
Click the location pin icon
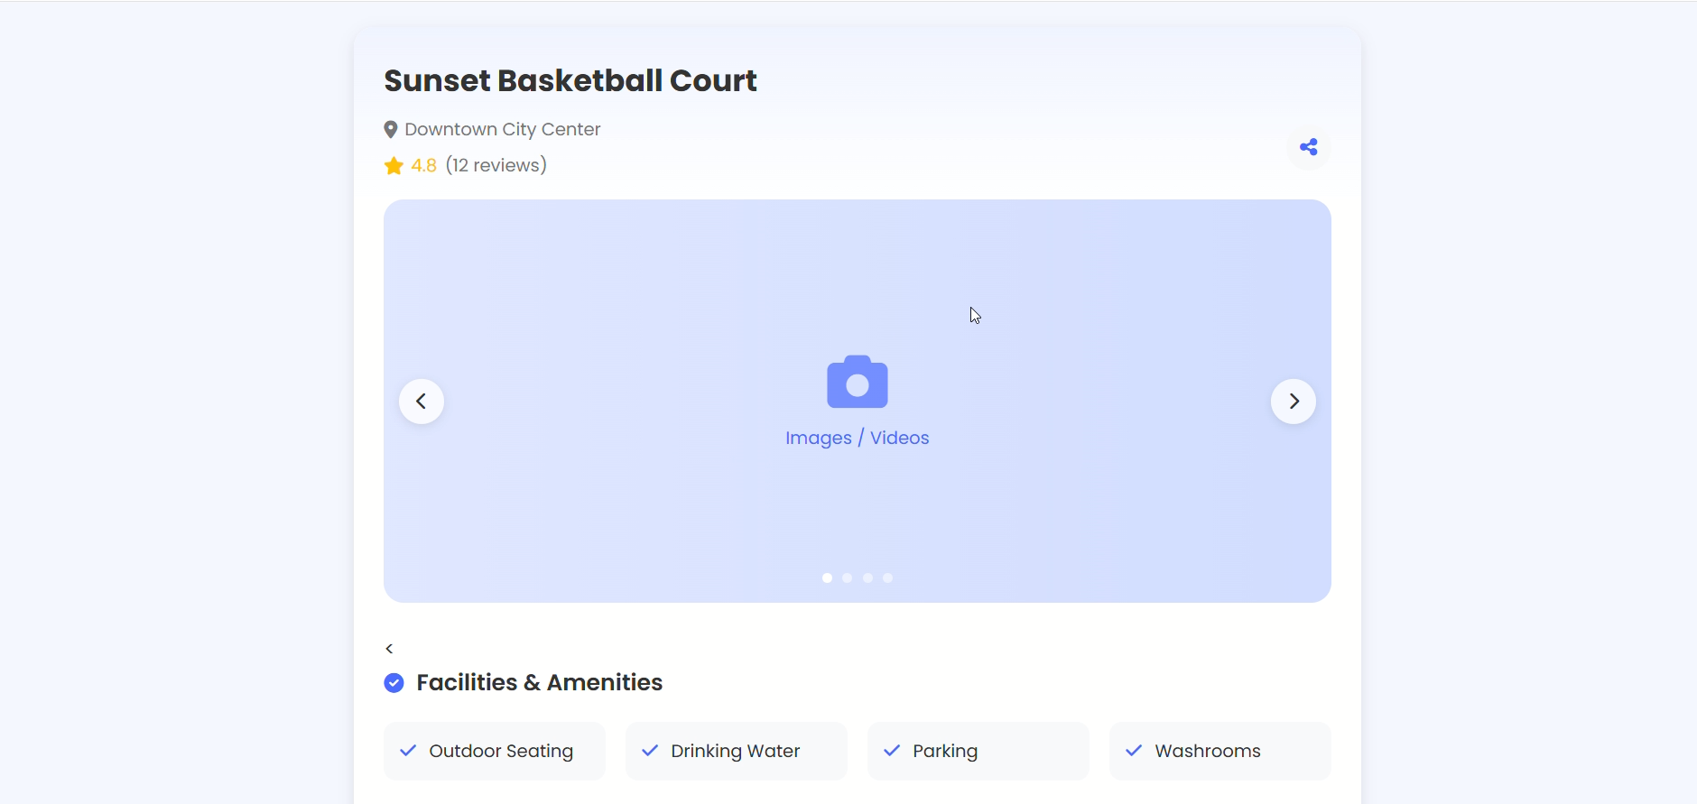pyautogui.click(x=391, y=130)
